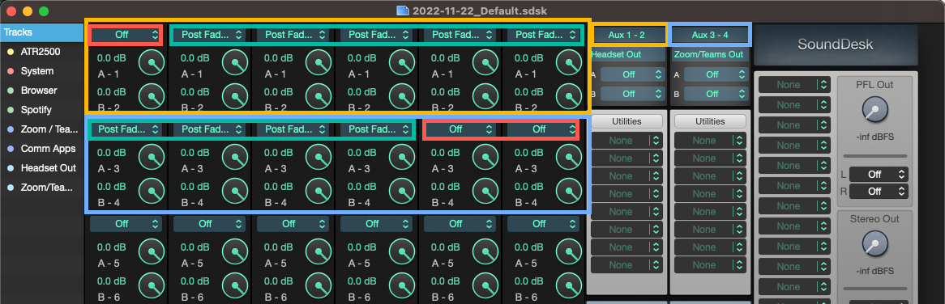Click the SoundDesk logo panel

[x=835, y=44]
